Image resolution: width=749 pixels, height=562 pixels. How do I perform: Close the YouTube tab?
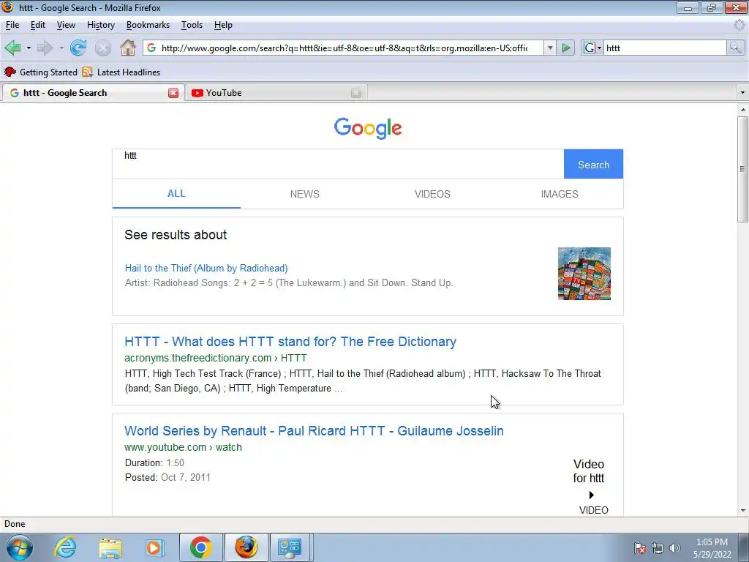pyautogui.click(x=356, y=93)
